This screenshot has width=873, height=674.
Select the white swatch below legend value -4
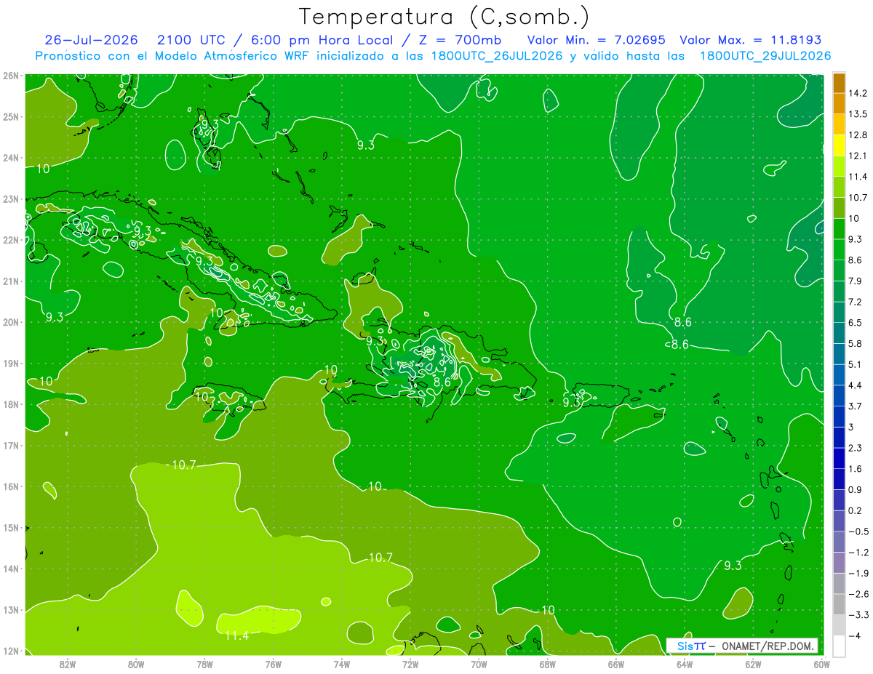point(839,646)
